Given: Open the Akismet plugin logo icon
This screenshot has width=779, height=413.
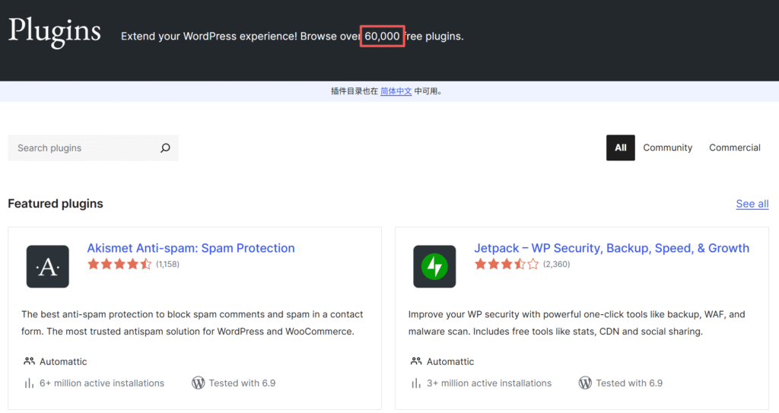Looking at the screenshot, I should click(x=48, y=266).
